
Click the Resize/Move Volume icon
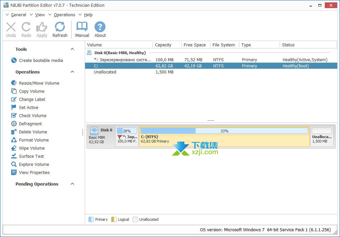(14, 83)
